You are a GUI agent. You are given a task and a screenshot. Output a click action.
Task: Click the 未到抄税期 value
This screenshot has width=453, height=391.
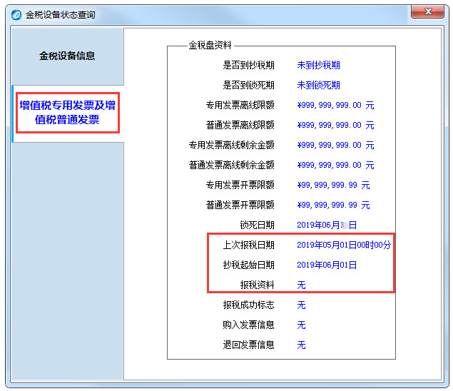tap(318, 65)
